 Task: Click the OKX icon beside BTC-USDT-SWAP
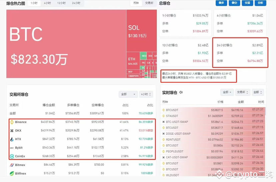coord(164,122)
